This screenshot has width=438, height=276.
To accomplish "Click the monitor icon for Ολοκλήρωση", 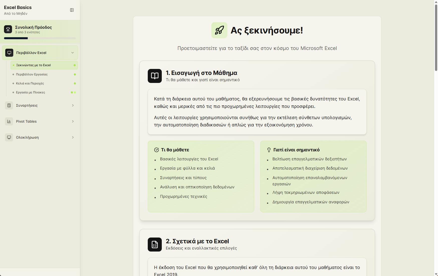I will (x=9, y=137).
